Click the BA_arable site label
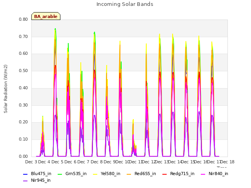The height and width of the screenshot is (188, 251). tap(46, 16)
